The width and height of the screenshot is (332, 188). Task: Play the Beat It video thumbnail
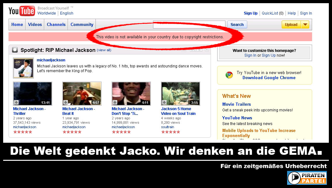(x=82, y=93)
